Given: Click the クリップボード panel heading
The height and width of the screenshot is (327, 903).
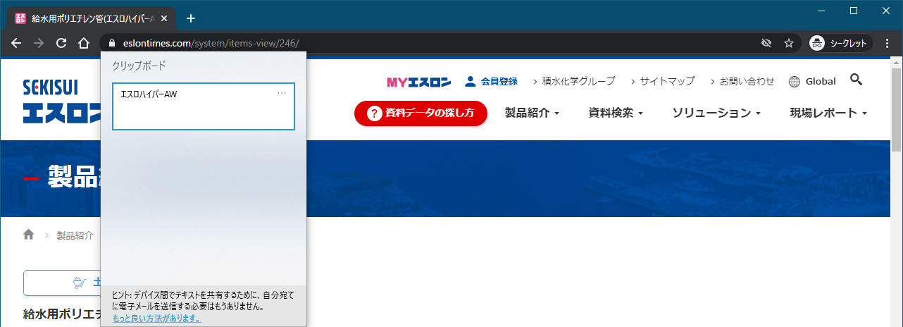Looking at the screenshot, I should pos(139,66).
